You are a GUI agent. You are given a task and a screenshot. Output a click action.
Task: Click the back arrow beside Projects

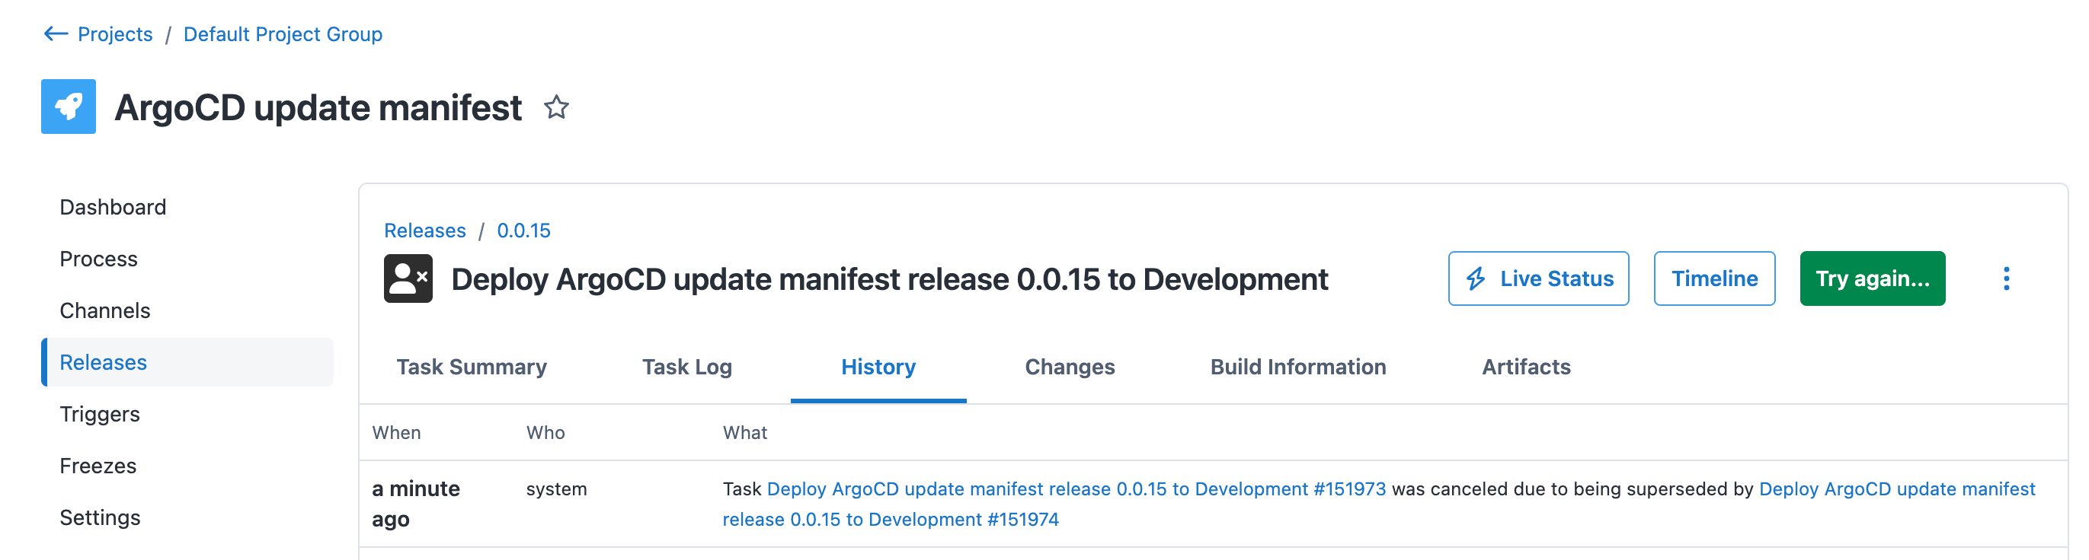(x=56, y=34)
